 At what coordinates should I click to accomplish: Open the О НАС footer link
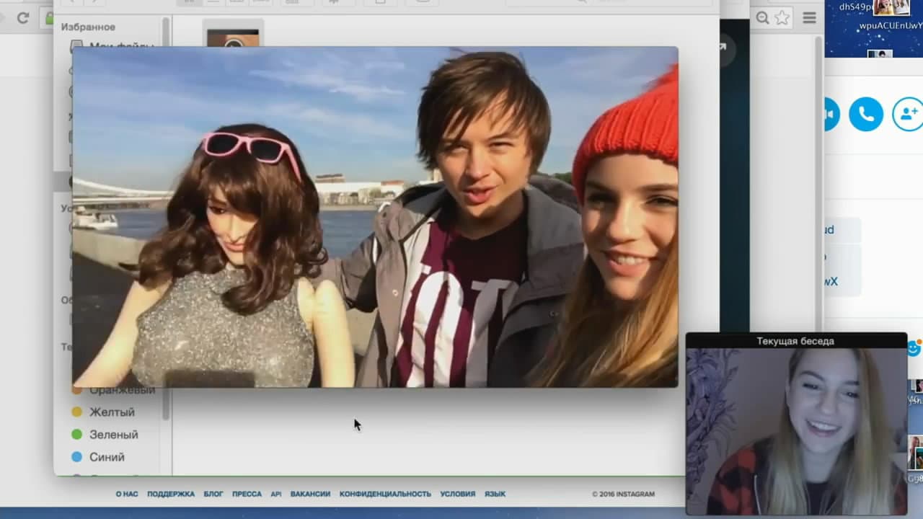pos(127,494)
